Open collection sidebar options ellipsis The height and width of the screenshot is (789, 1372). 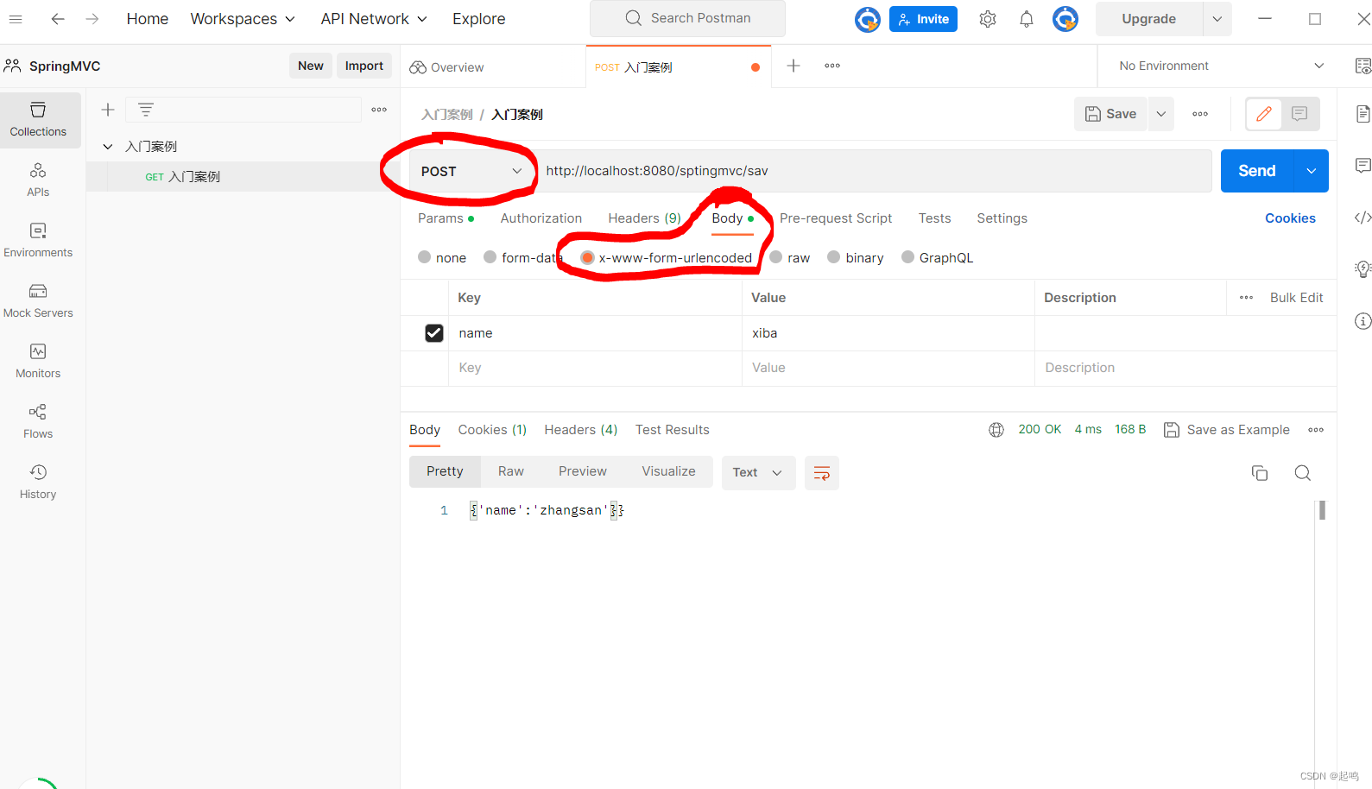click(379, 110)
